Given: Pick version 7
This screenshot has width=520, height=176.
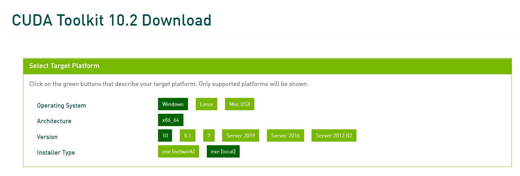Looking at the screenshot, I should coord(209,135).
